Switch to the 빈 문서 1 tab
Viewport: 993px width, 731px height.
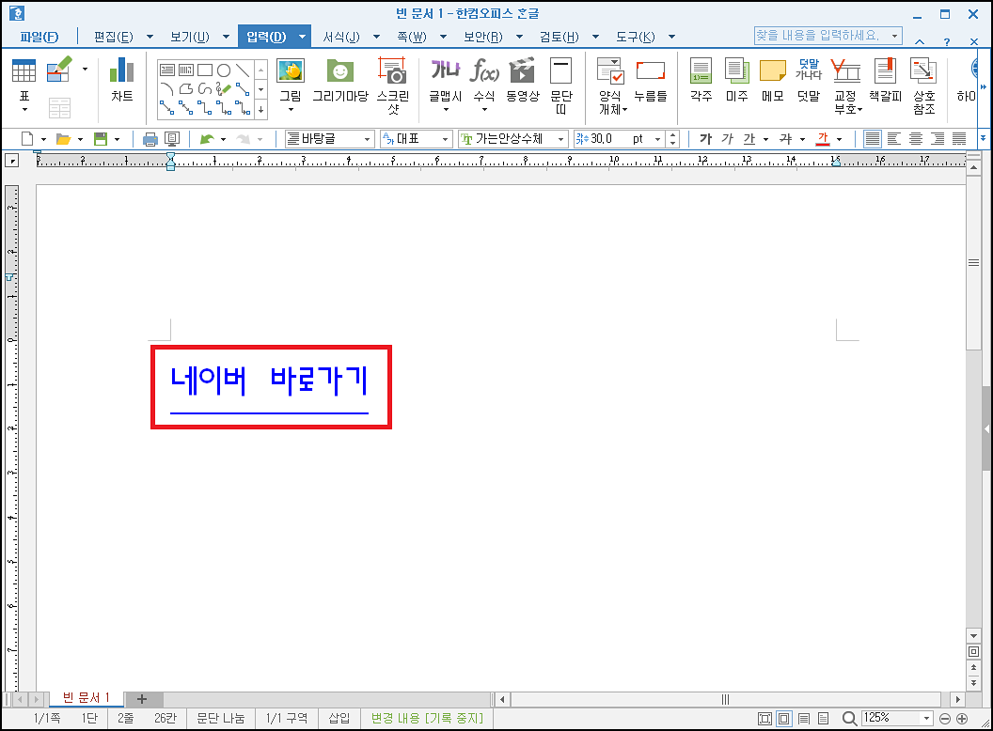pos(87,698)
